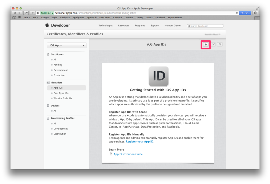The width and height of the screenshot is (270, 184).
Task: Open the Technologies navigation menu
Action: click(x=106, y=26)
